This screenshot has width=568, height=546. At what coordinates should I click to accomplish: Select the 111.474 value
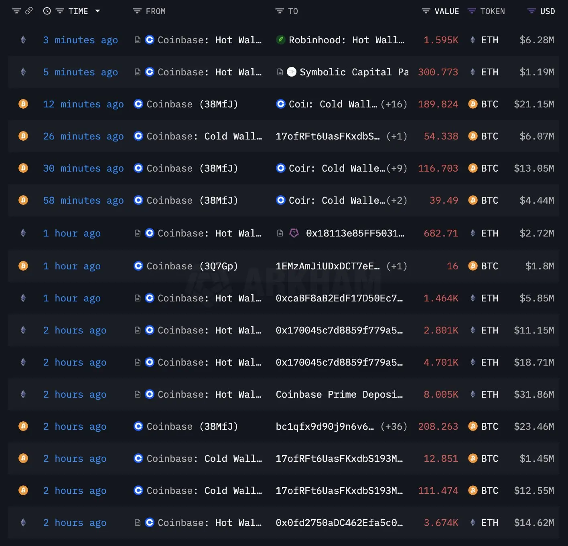438,491
